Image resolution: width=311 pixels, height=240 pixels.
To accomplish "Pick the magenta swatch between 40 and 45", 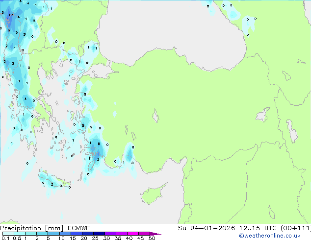I will (133, 234).
